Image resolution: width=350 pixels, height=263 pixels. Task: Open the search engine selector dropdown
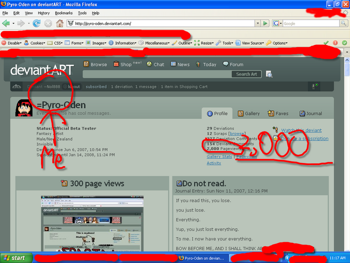tap(278, 23)
